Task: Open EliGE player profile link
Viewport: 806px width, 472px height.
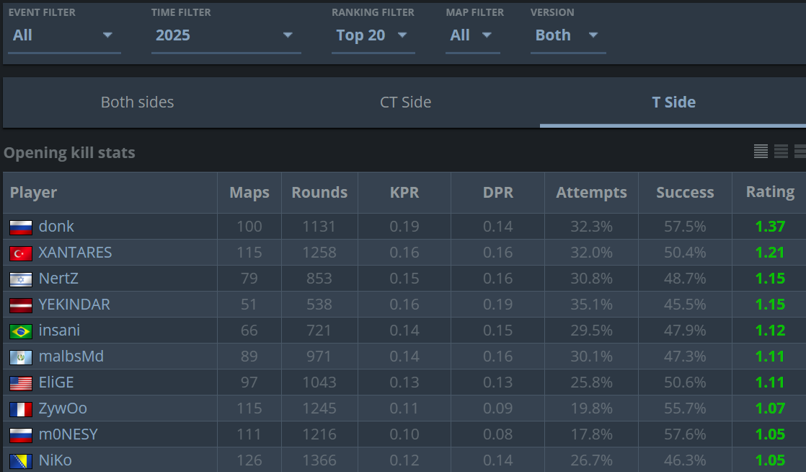Action: coord(56,383)
